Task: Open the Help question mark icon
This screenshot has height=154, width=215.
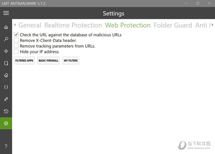Action: click(x=6, y=146)
